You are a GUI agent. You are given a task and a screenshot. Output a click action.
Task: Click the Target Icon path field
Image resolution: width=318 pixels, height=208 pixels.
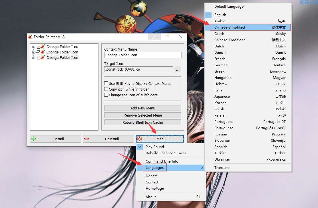click(139, 69)
